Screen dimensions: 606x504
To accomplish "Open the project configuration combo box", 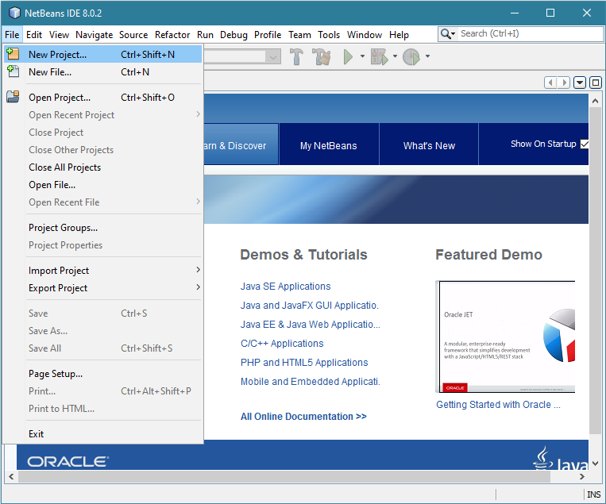I will pos(242,57).
